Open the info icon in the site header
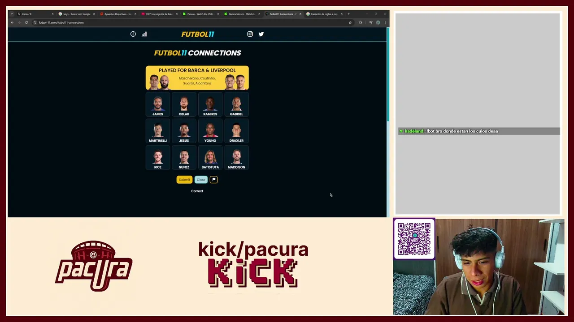 point(133,34)
